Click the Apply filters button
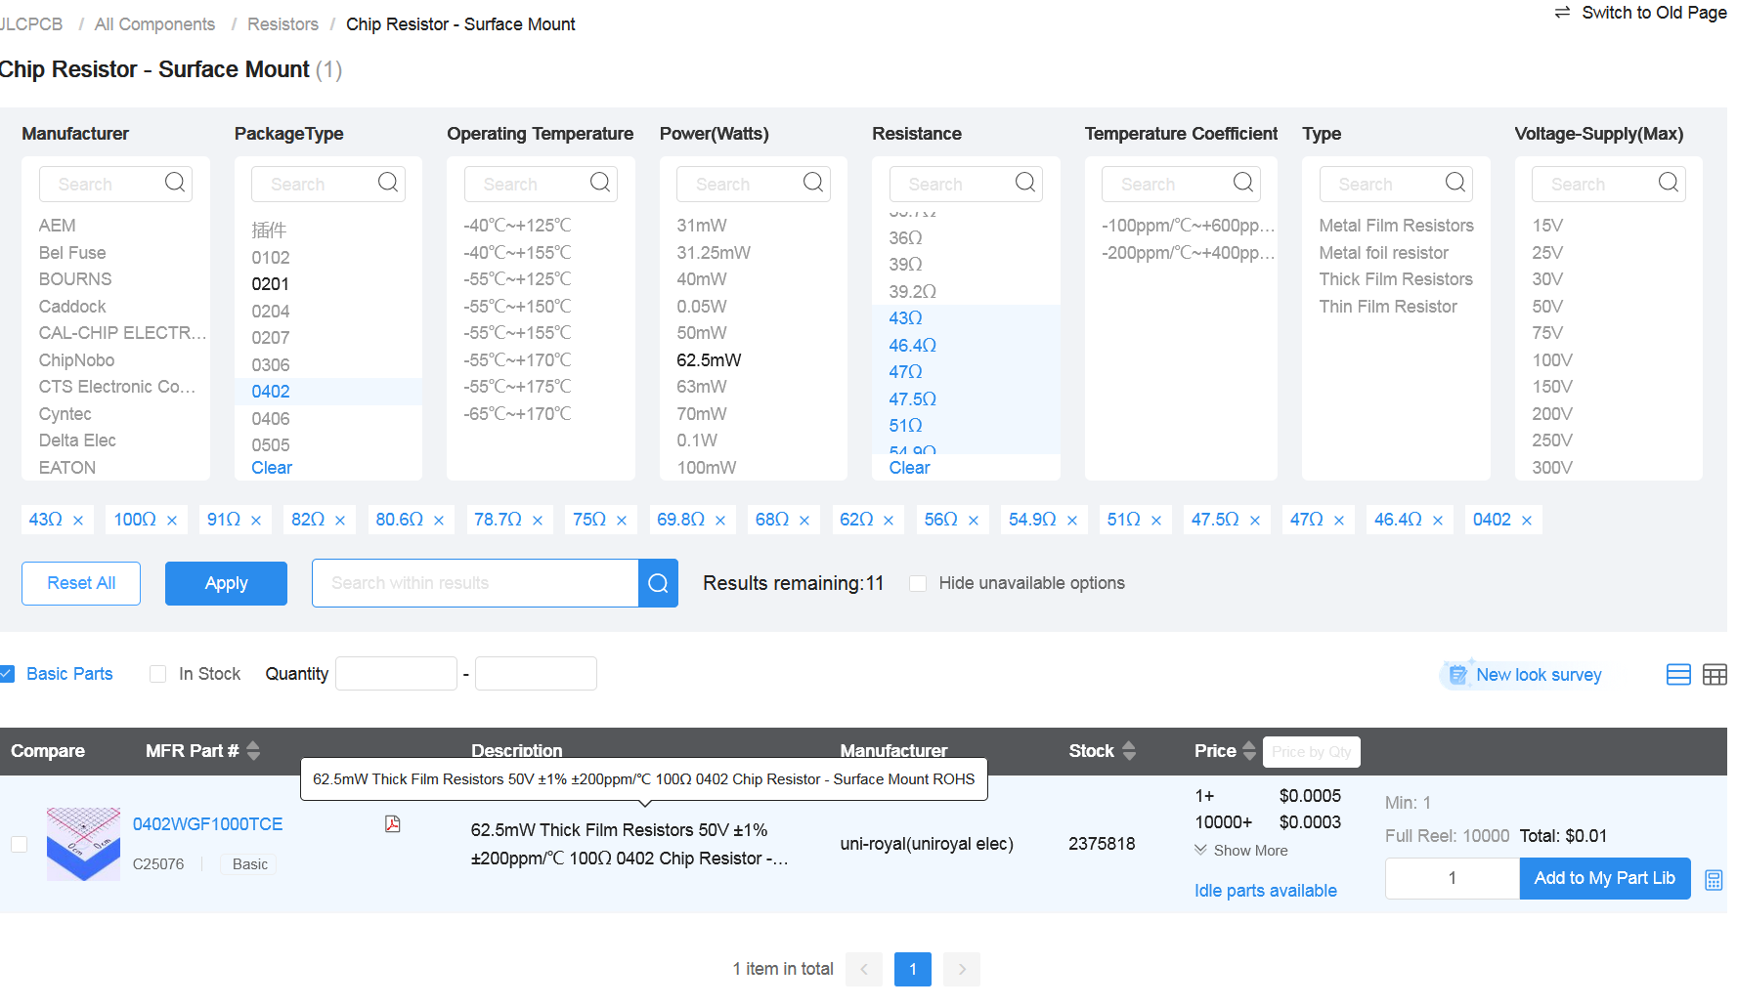The height and width of the screenshot is (1006, 1737). (x=226, y=583)
